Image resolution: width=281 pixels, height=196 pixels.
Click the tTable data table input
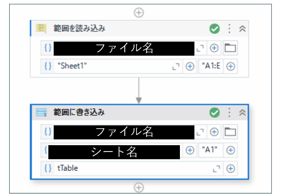tap(133, 168)
